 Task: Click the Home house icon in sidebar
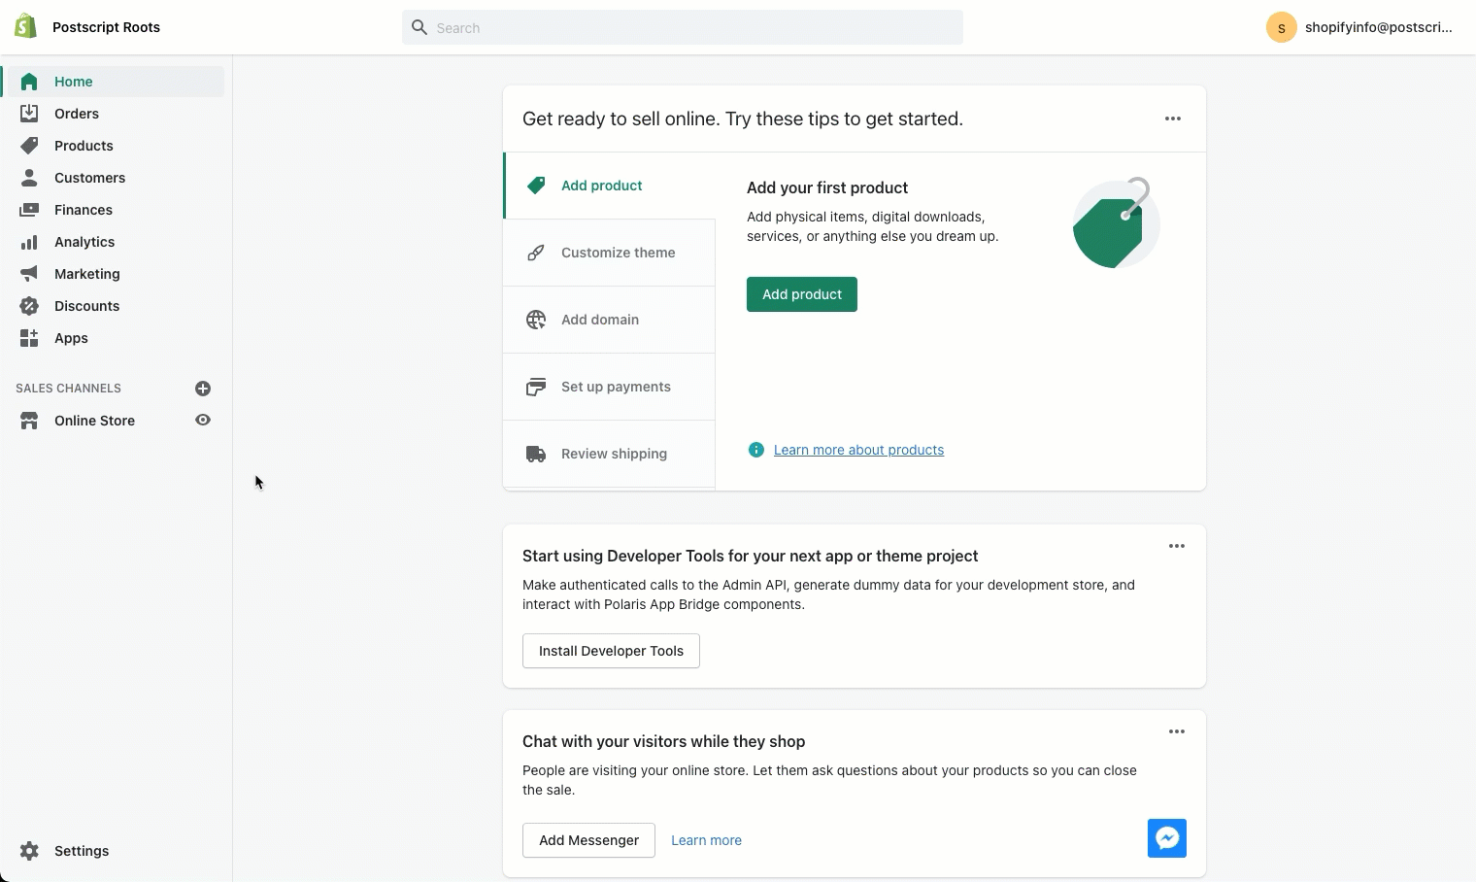tap(29, 82)
